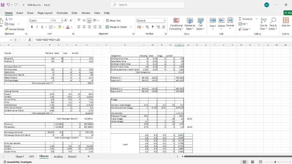Toggle Bottom Align
This screenshot has height=164, width=292.
click(x=89, y=20)
